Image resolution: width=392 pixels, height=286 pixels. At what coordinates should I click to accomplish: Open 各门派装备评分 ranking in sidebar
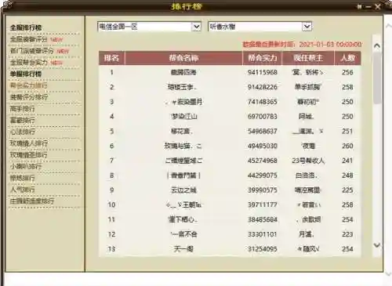tap(32, 51)
